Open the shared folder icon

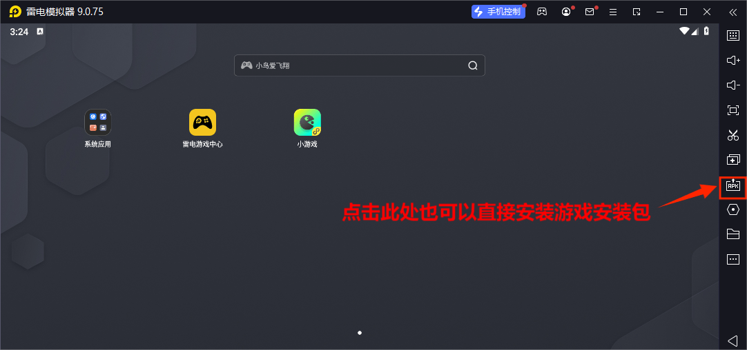[x=733, y=234]
